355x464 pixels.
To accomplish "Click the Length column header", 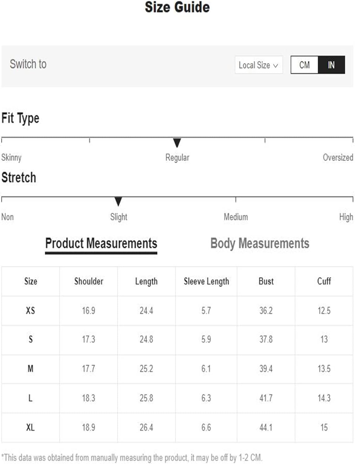I will point(146,281).
